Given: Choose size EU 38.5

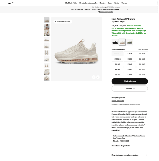Looking at the screenshot, I should point(142,59).
